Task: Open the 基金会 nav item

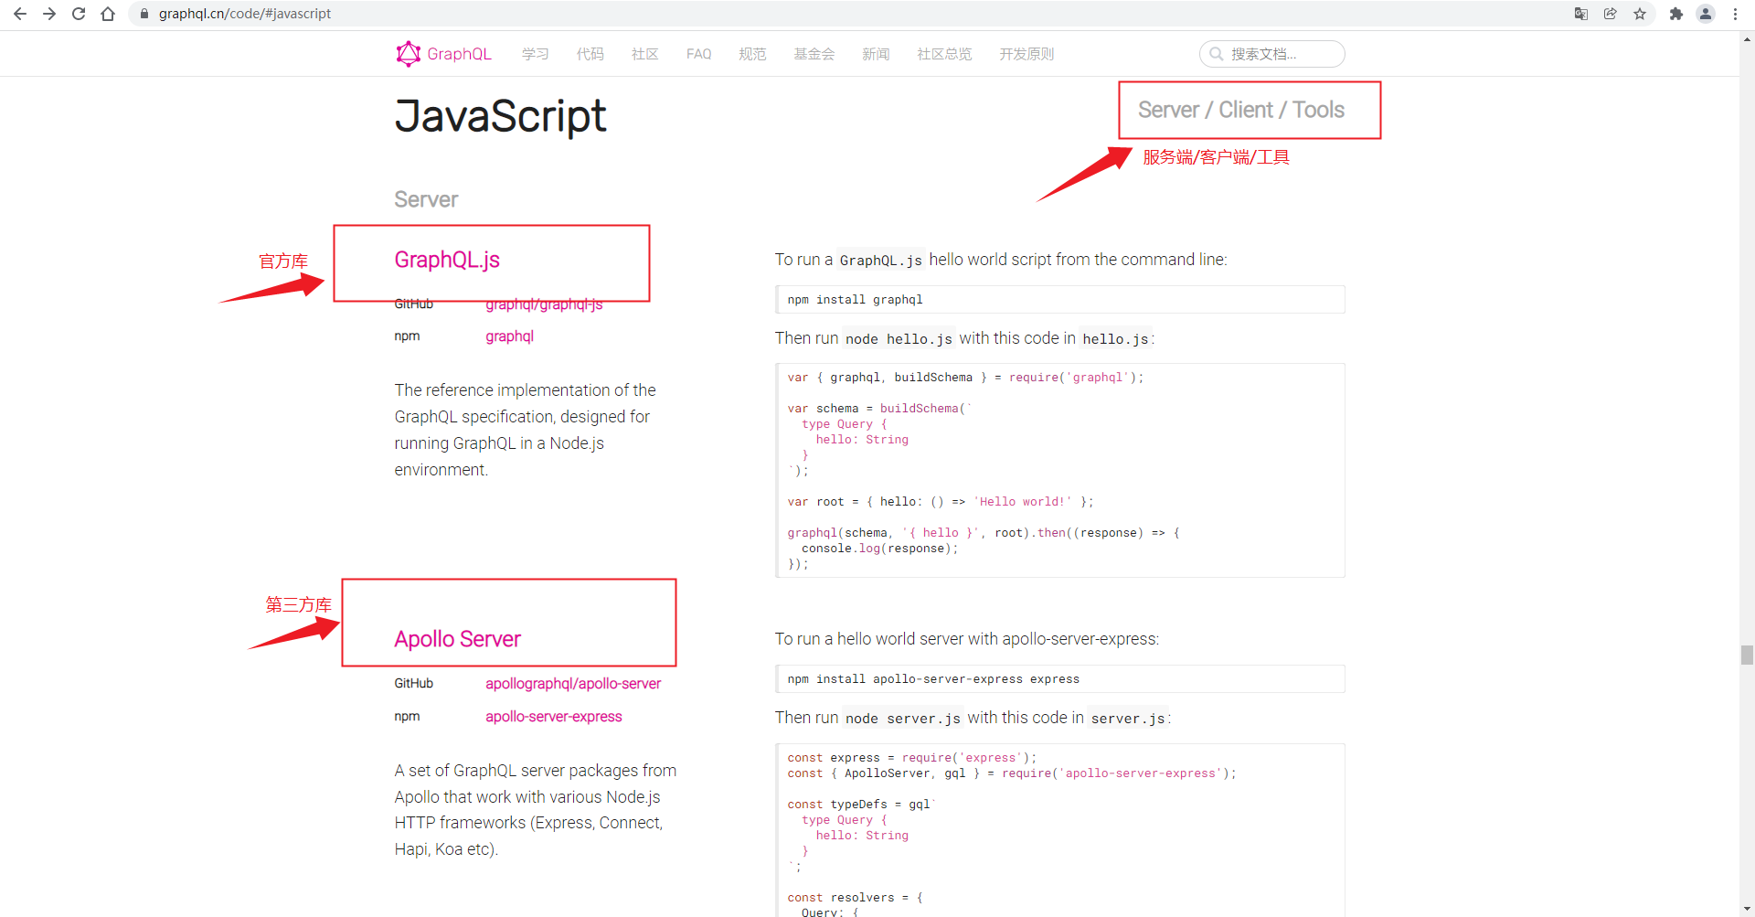Action: coord(814,54)
